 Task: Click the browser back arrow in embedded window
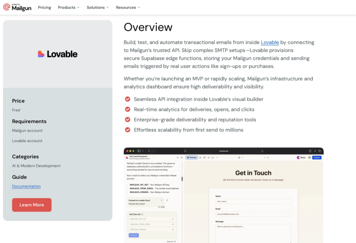click(148, 151)
